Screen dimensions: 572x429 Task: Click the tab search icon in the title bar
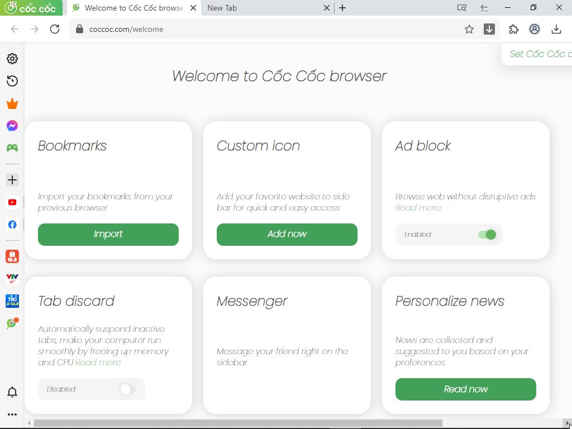[x=462, y=8]
